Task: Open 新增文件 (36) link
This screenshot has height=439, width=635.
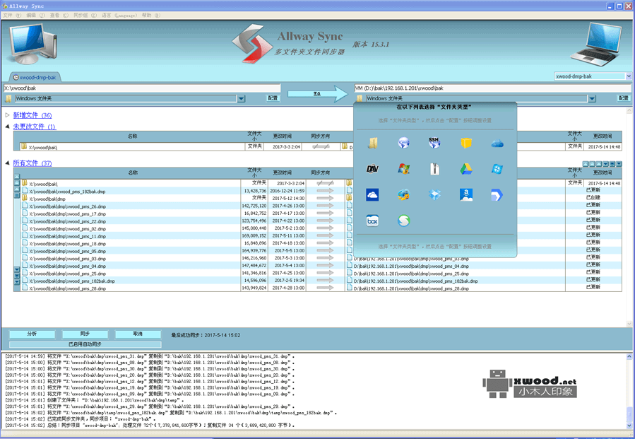Action: point(32,115)
